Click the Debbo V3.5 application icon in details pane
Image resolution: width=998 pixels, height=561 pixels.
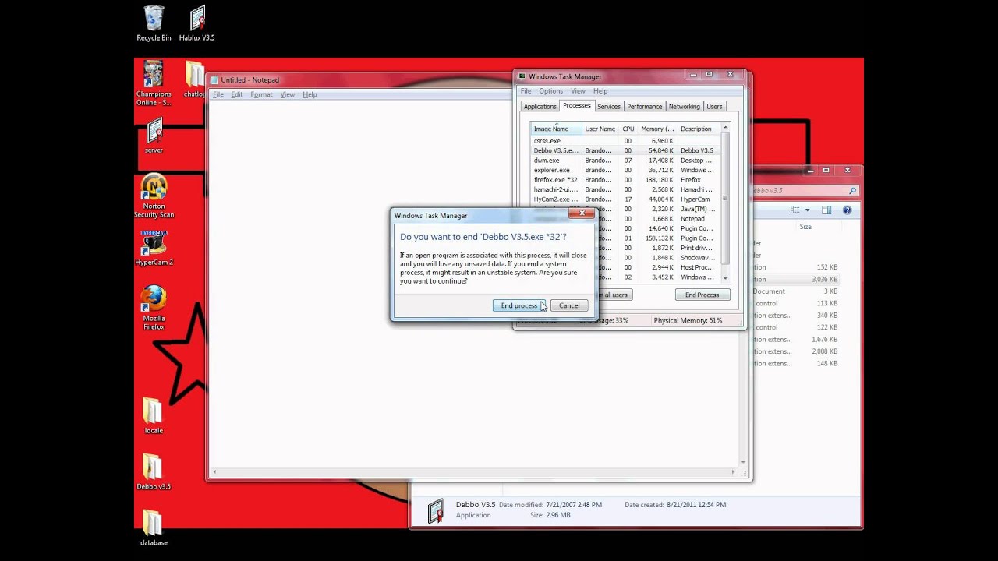click(436, 510)
